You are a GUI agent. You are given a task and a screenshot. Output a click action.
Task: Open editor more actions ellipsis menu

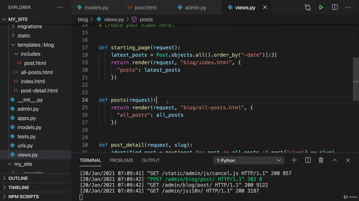click(348, 8)
